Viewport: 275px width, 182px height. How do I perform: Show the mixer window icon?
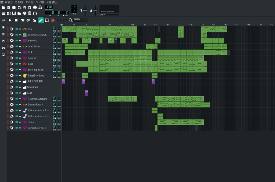pyautogui.click(x=24, y=13)
